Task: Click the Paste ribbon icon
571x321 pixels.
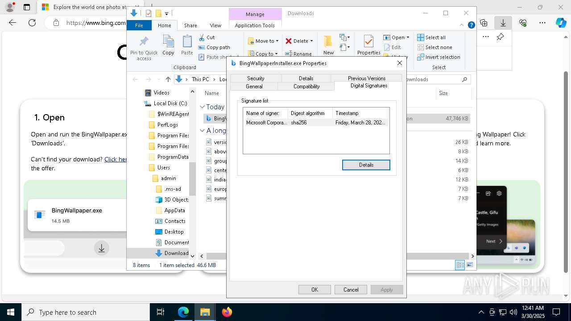Action: (187, 42)
